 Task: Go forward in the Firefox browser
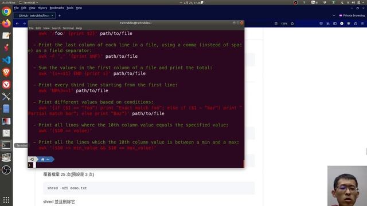(x=24, y=23)
